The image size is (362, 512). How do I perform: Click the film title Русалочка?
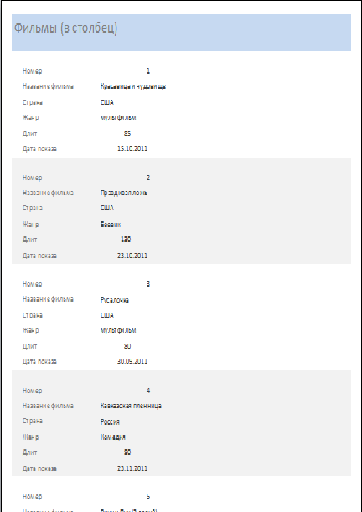(115, 300)
